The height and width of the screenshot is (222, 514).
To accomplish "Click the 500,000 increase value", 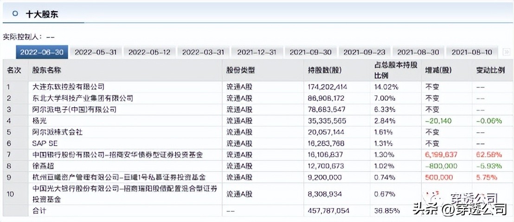I will pyautogui.click(x=438, y=178).
